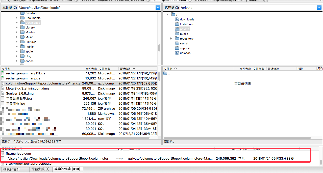Click the remote site path input field
Image resolution: width=323 pixels, height=173 pixels.
[x=247, y=8]
